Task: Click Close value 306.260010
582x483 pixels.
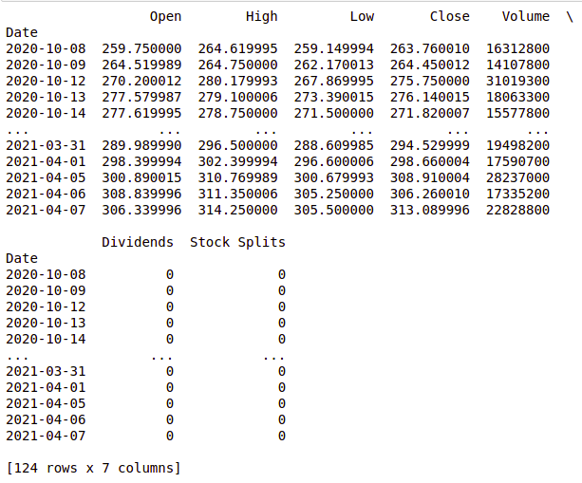Action: coord(430,194)
